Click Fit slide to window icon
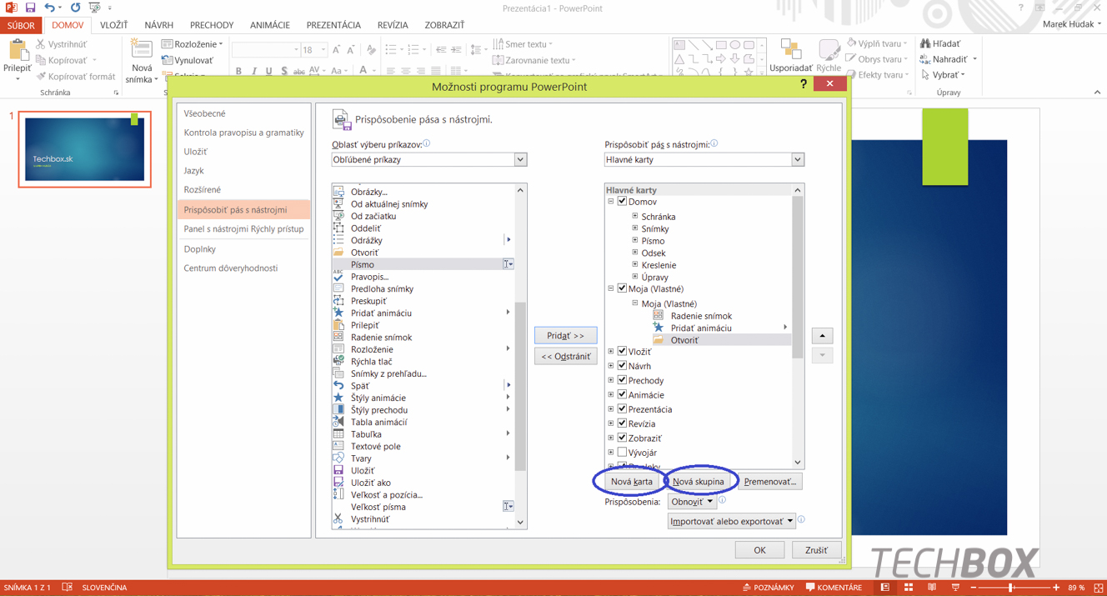Image resolution: width=1107 pixels, height=596 pixels. click(x=1098, y=588)
